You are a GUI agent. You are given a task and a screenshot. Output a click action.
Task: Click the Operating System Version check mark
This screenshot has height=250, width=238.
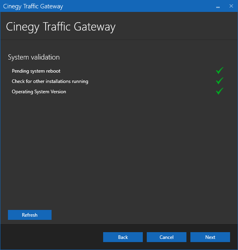(x=220, y=91)
